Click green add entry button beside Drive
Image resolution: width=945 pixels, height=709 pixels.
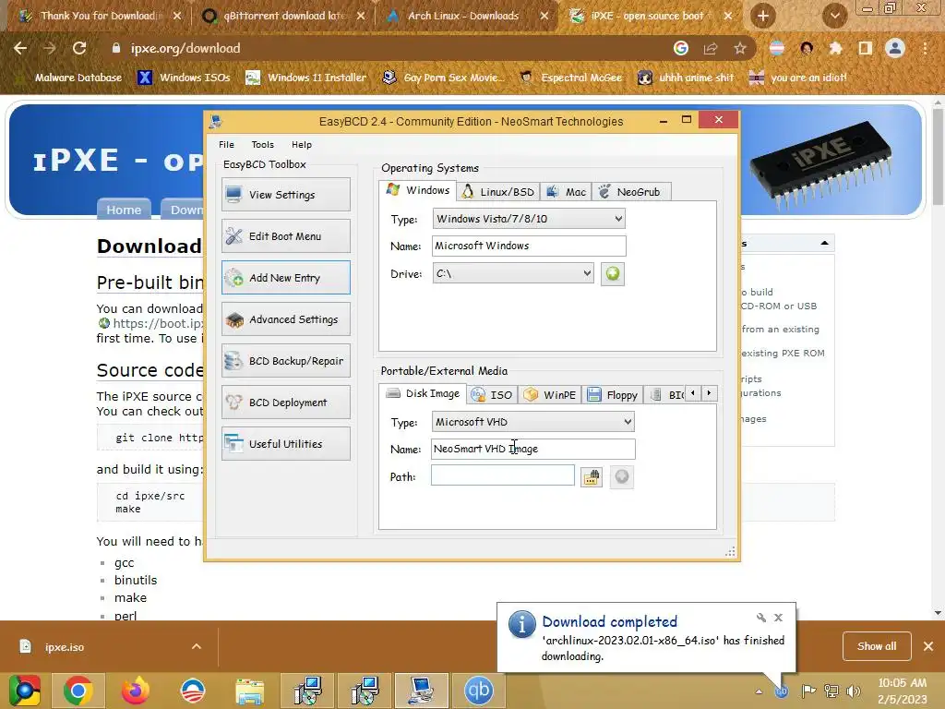click(613, 274)
